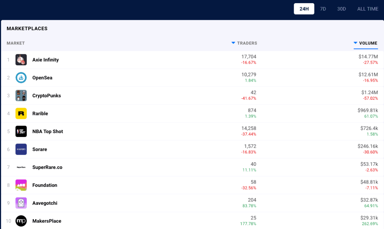Open the OpenSea marketplace link
Viewport: 384px width, 229px height.
[x=42, y=78]
